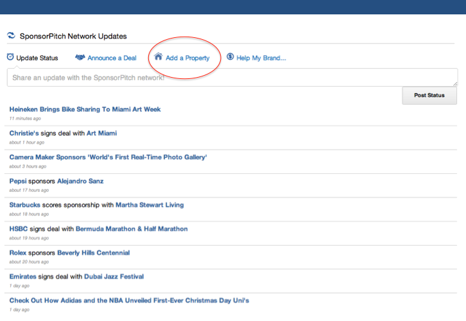Open the Rolex brand link
This screenshot has height=321, width=466.
18,253
